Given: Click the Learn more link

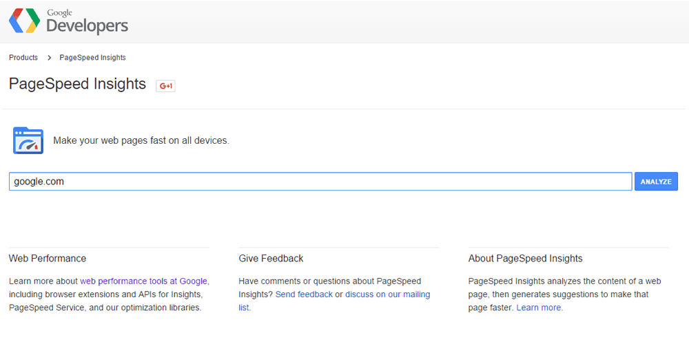Looking at the screenshot, I should point(539,308).
